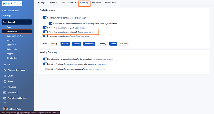Enable project status updates email for managers
Viewport: 214px width, 114px height.
click(x=45, y=69)
